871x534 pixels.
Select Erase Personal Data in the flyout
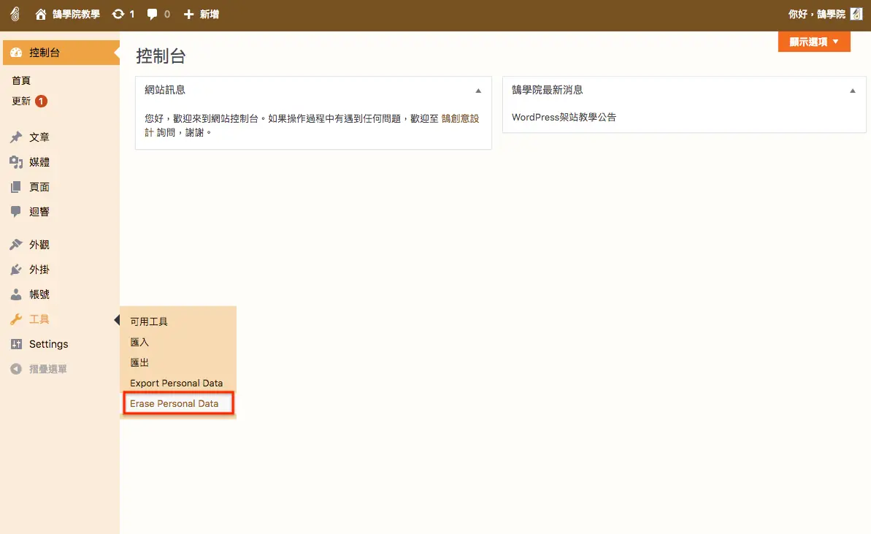[174, 404]
